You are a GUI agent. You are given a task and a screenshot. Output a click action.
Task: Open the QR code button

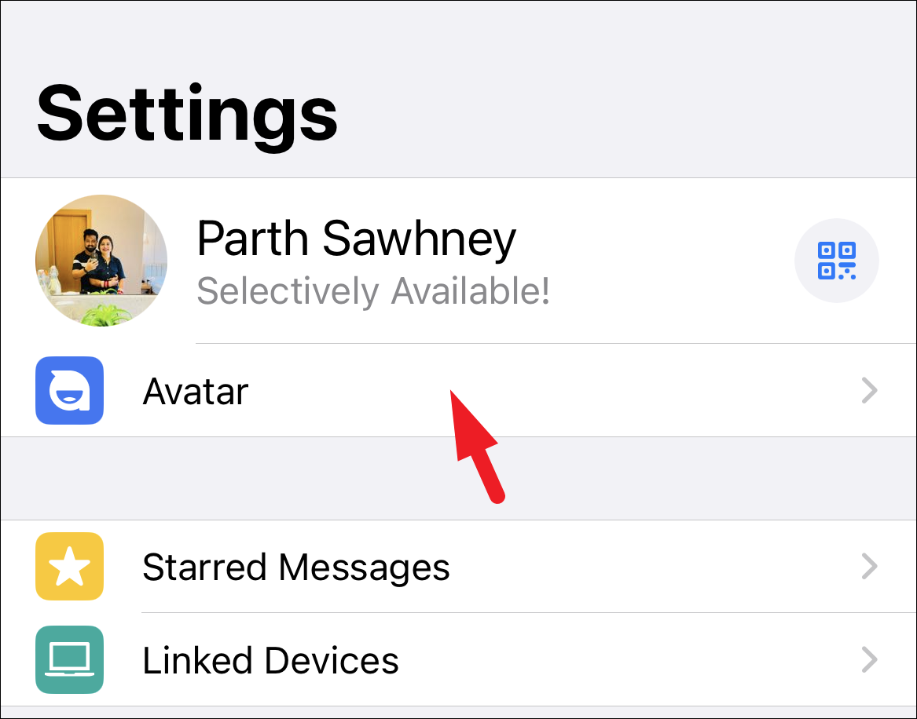point(836,261)
